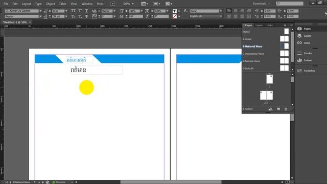Close the Untitled-1 document tab
Viewport: 327px width, 184px height.
[30, 22]
